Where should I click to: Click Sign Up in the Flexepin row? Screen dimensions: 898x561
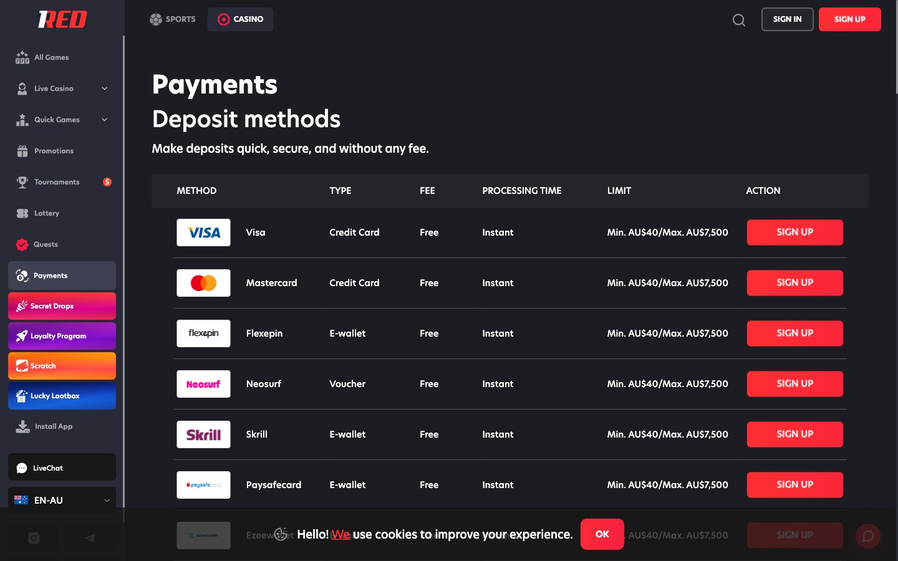coord(795,333)
